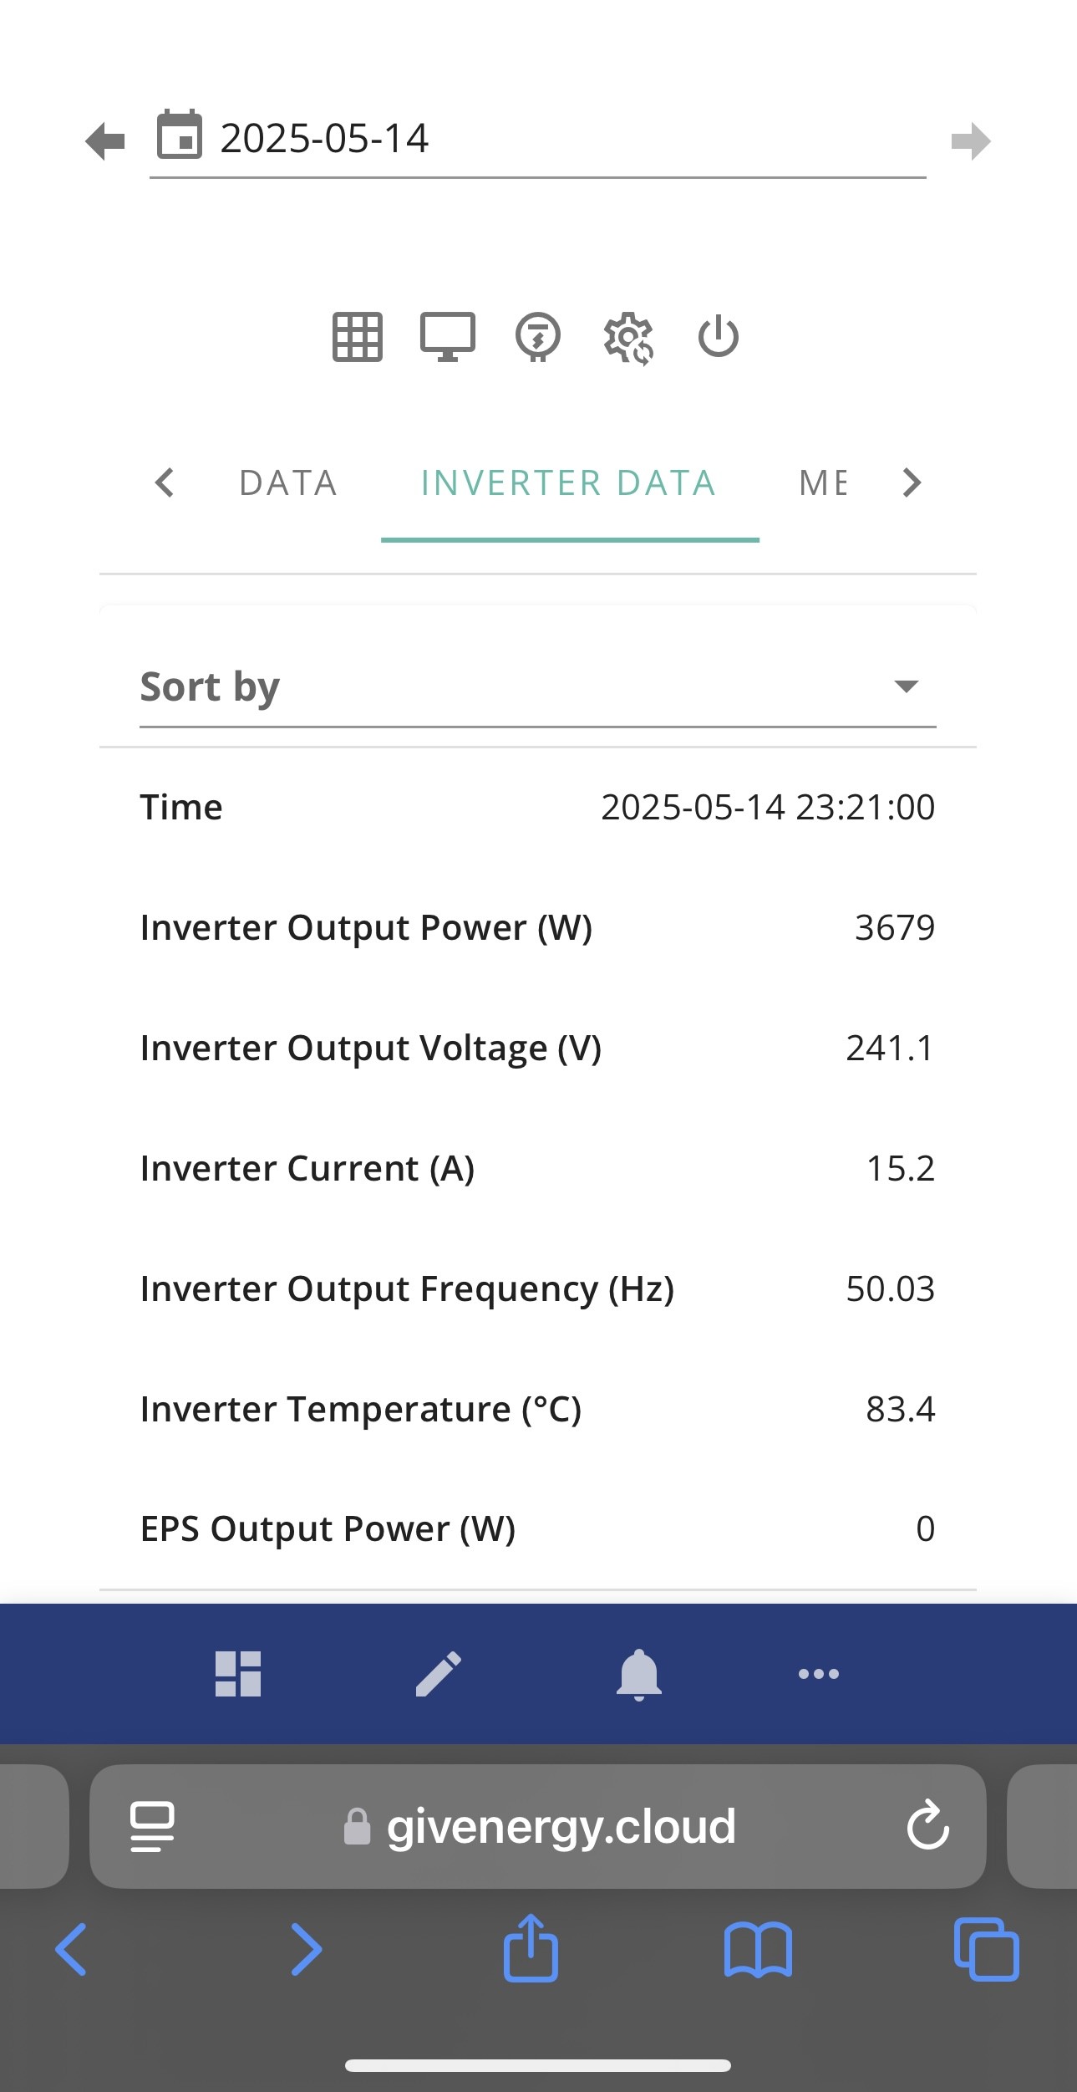Reload the givenergy.cloud page

coord(928,1827)
